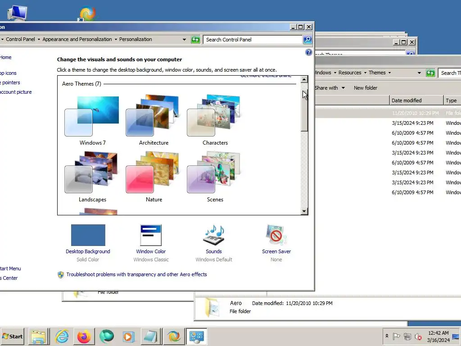Click theme list scroll up arrow

(304, 79)
